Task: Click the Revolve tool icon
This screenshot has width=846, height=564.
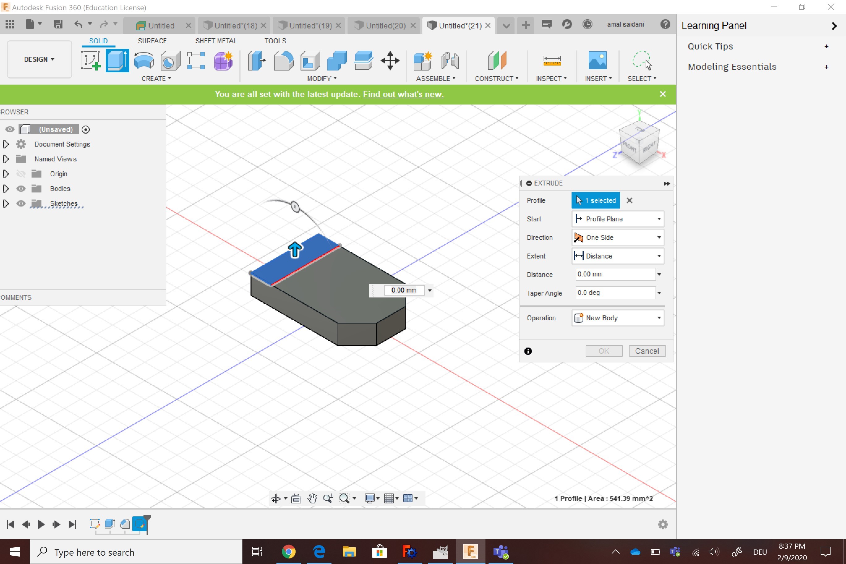Action: click(144, 60)
